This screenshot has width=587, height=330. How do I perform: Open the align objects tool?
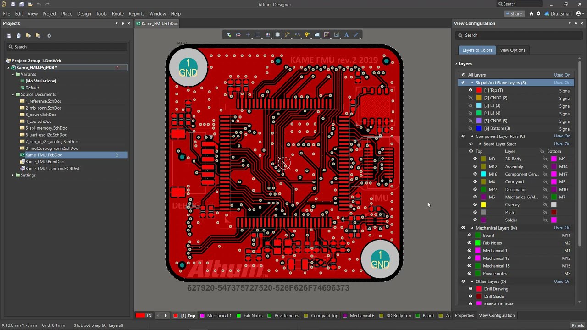point(268,35)
